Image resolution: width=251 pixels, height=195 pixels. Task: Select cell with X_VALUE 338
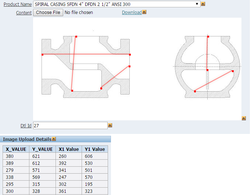[16, 177]
